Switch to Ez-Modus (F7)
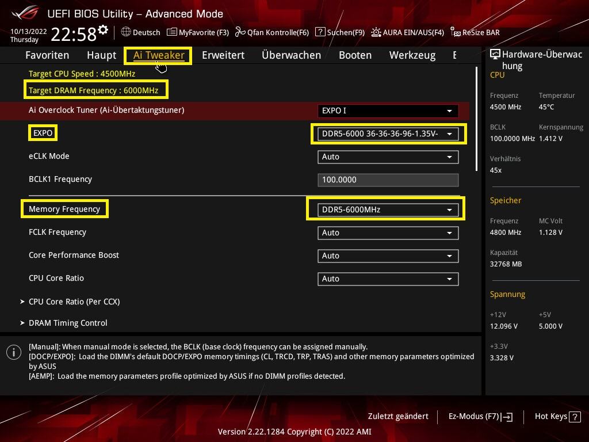 coord(480,417)
